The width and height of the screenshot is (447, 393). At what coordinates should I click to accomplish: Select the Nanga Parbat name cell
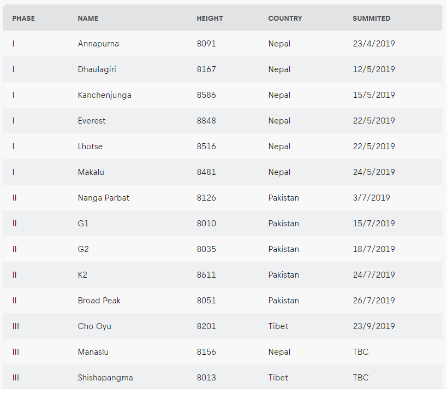tap(104, 198)
